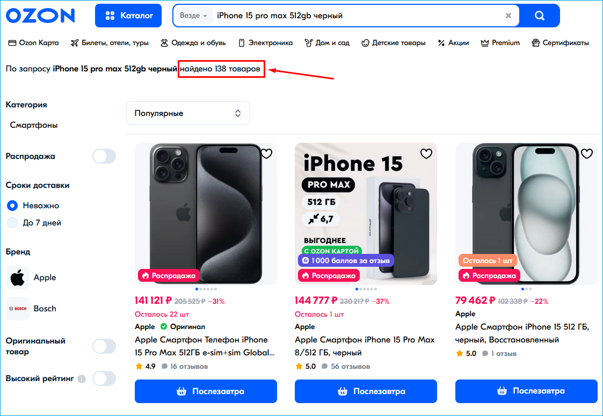Favorite the iPhone 15 Pro Max 8/512 listing
The height and width of the screenshot is (416, 603).
(x=426, y=154)
